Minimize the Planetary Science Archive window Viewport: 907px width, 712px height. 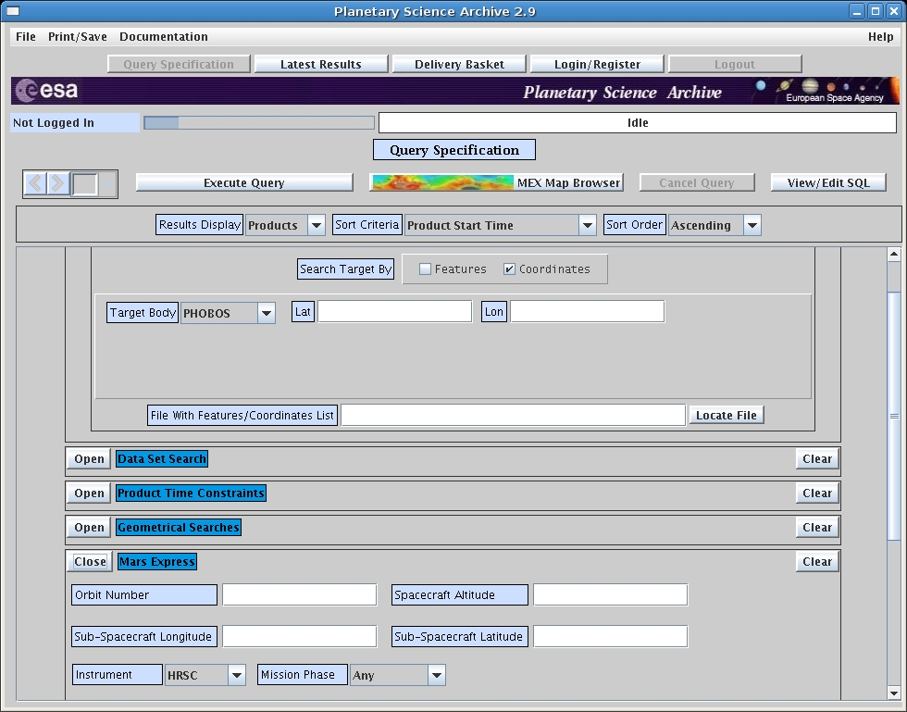click(857, 11)
